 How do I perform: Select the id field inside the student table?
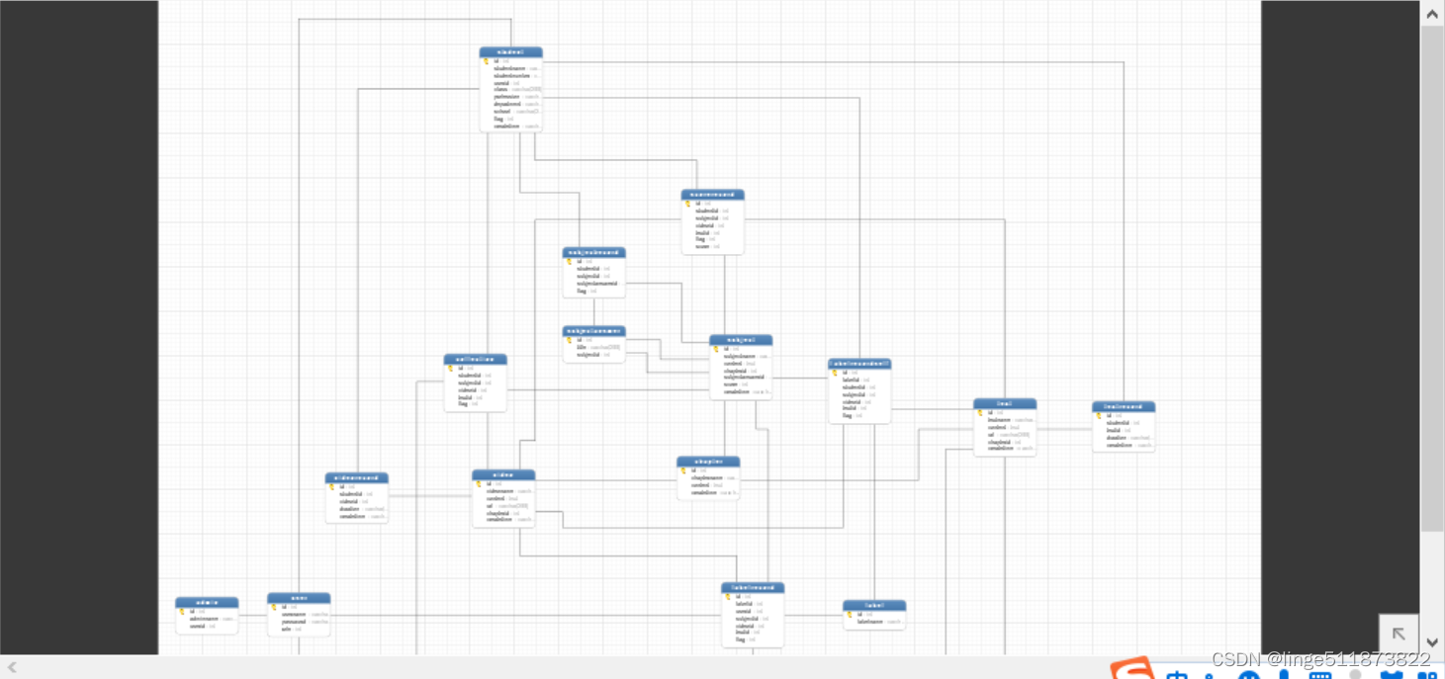[499, 59]
